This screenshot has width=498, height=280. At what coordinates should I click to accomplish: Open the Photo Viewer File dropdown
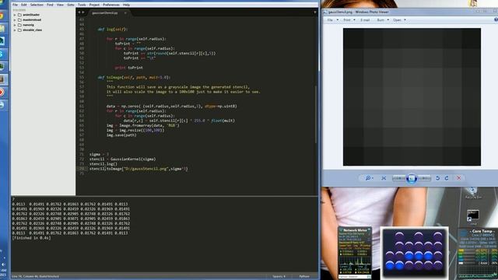pos(333,20)
